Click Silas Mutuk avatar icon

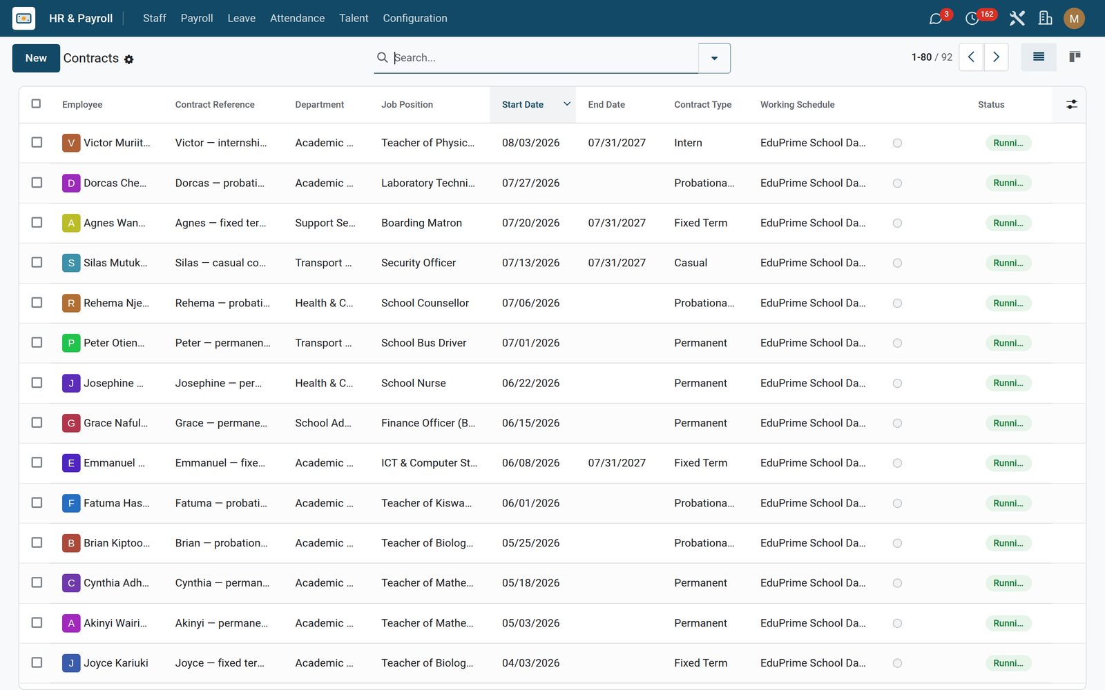71,263
